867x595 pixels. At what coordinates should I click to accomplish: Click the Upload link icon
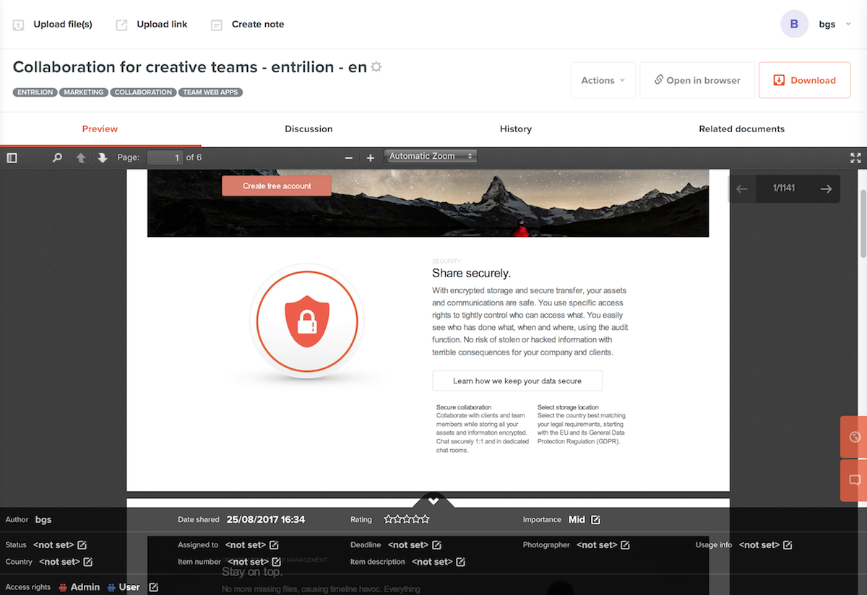tap(121, 25)
